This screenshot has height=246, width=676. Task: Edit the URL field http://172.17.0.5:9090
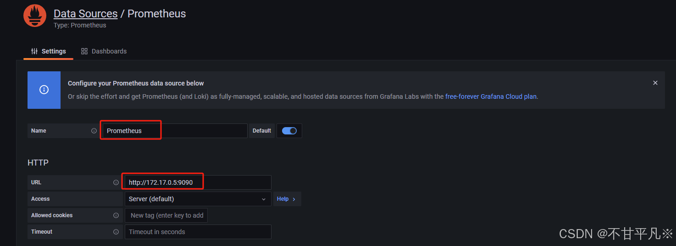pyautogui.click(x=198, y=182)
